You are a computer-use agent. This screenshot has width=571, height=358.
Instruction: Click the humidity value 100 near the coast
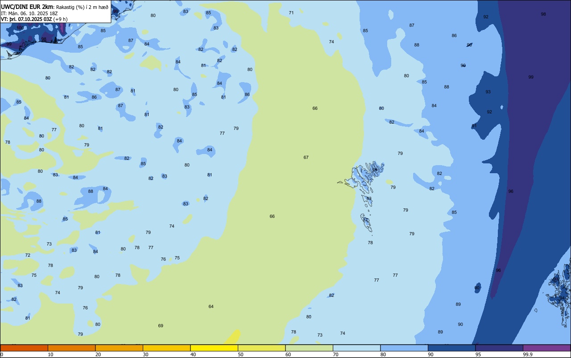coord(20,28)
